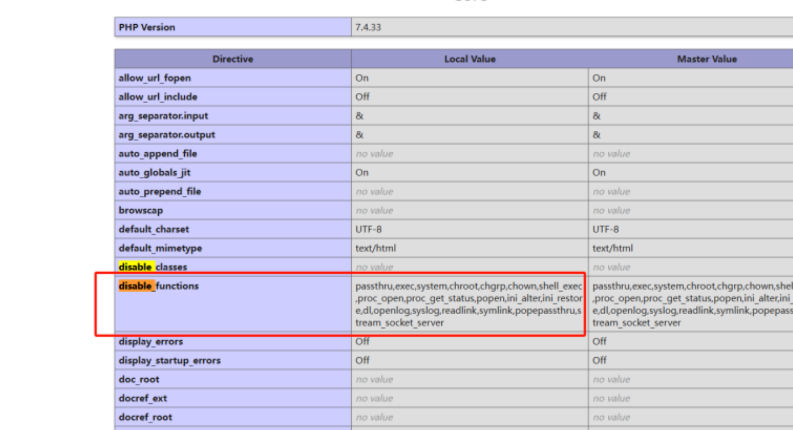Click the Directive column header
Viewport: 793px width, 430px height.
(233, 59)
